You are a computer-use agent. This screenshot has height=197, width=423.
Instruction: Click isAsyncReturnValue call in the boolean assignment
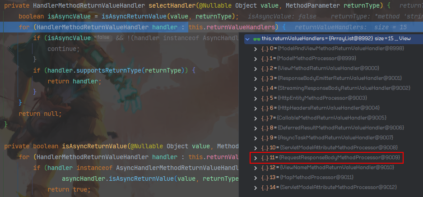pyautogui.click(x=134, y=16)
